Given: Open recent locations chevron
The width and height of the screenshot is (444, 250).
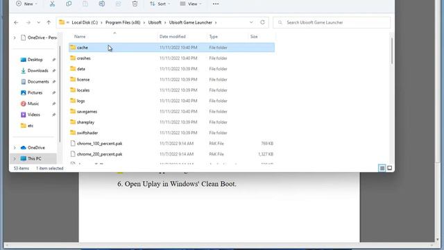Looking at the screenshot, I should click(39, 22).
